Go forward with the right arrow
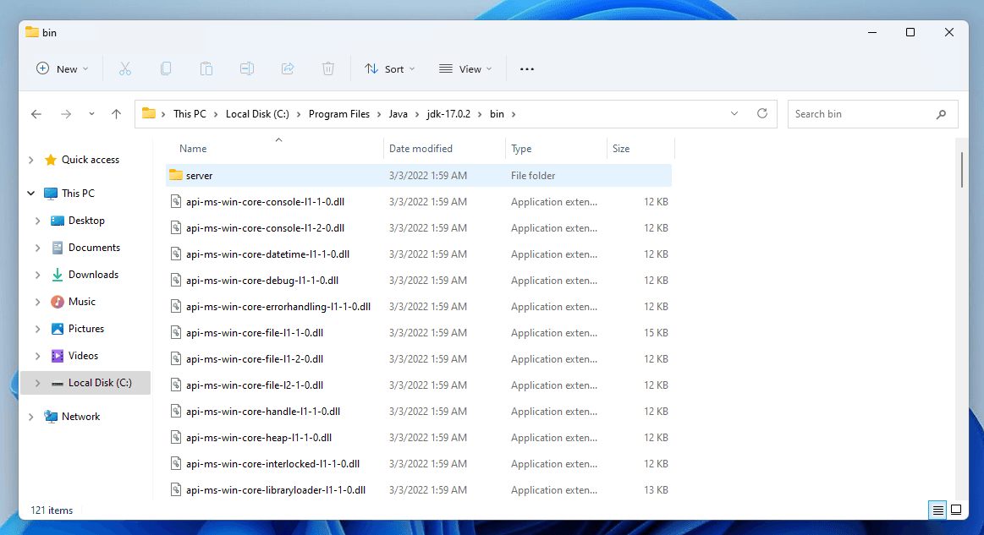Viewport: 984px width, 535px height. click(66, 114)
